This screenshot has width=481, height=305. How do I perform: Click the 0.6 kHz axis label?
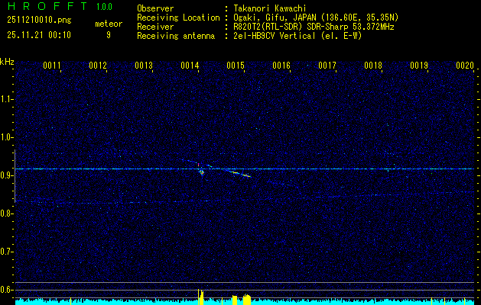click(x=6, y=290)
